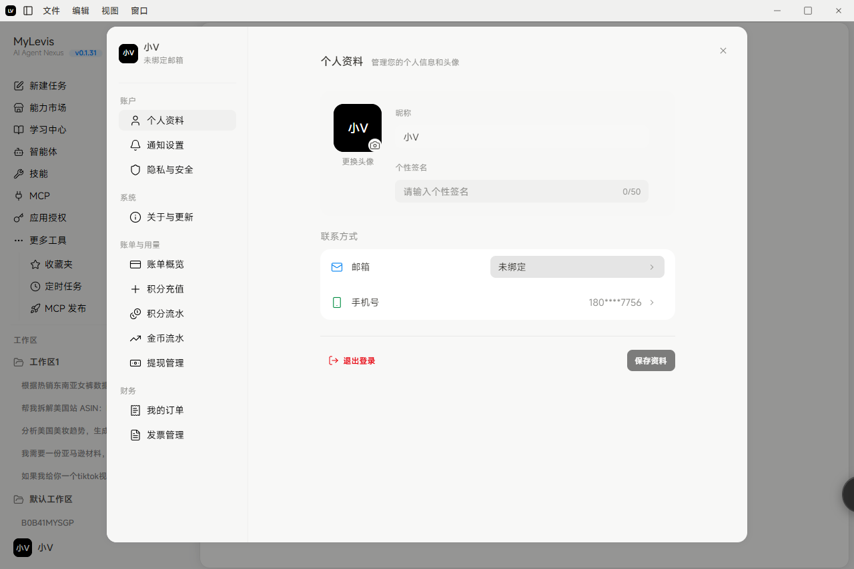Click the 未绑定 email binding button
This screenshot has height=569, width=854.
(577, 267)
